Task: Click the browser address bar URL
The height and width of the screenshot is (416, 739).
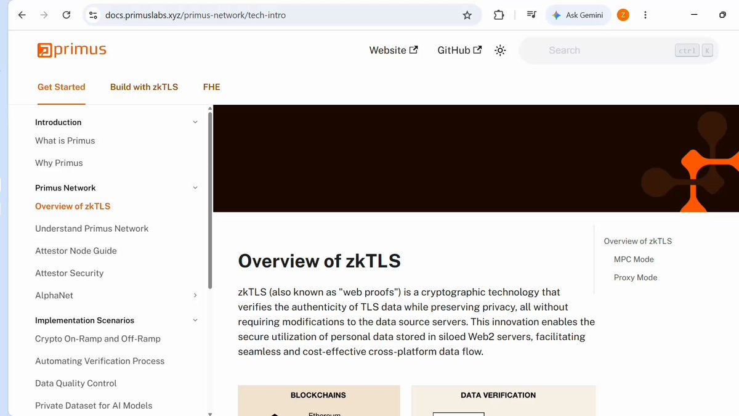Action: point(196,15)
